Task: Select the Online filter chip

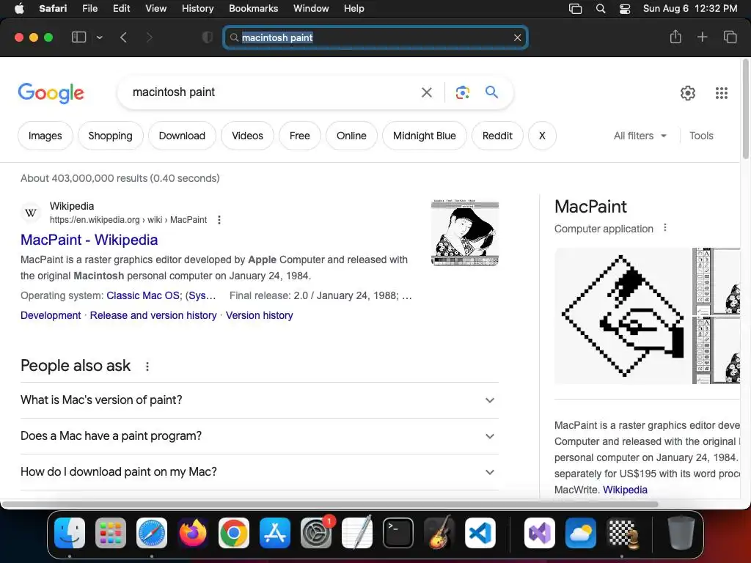Action: point(351,136)
